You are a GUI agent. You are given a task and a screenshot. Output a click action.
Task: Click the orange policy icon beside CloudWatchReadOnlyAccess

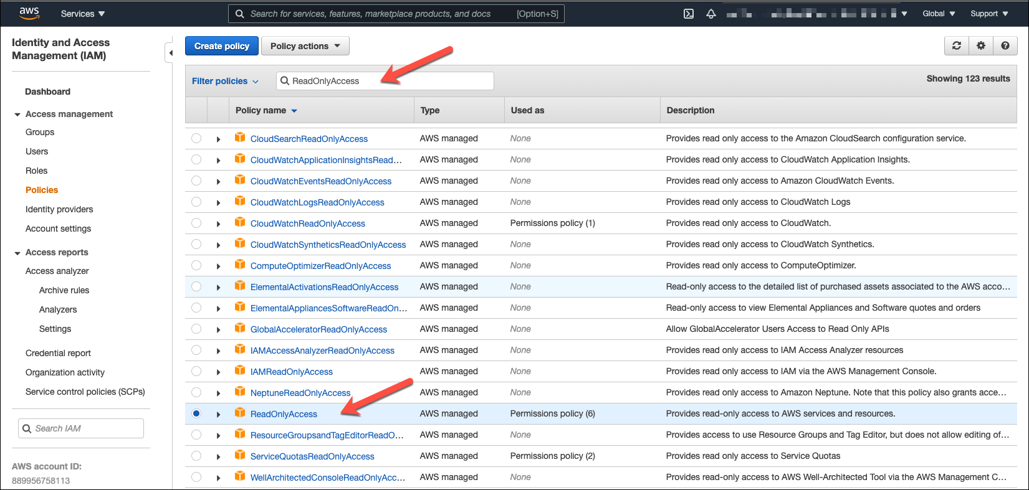pyautogui.click(x=240, y=222)
